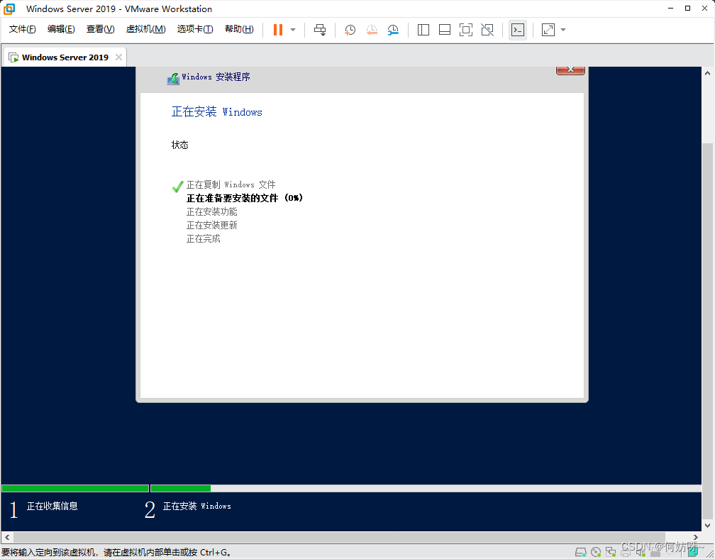The height and width of the screenshot is (559, 715).
Task: Click stage 2 正在安装 Windows label
Action: coord(197,506)
